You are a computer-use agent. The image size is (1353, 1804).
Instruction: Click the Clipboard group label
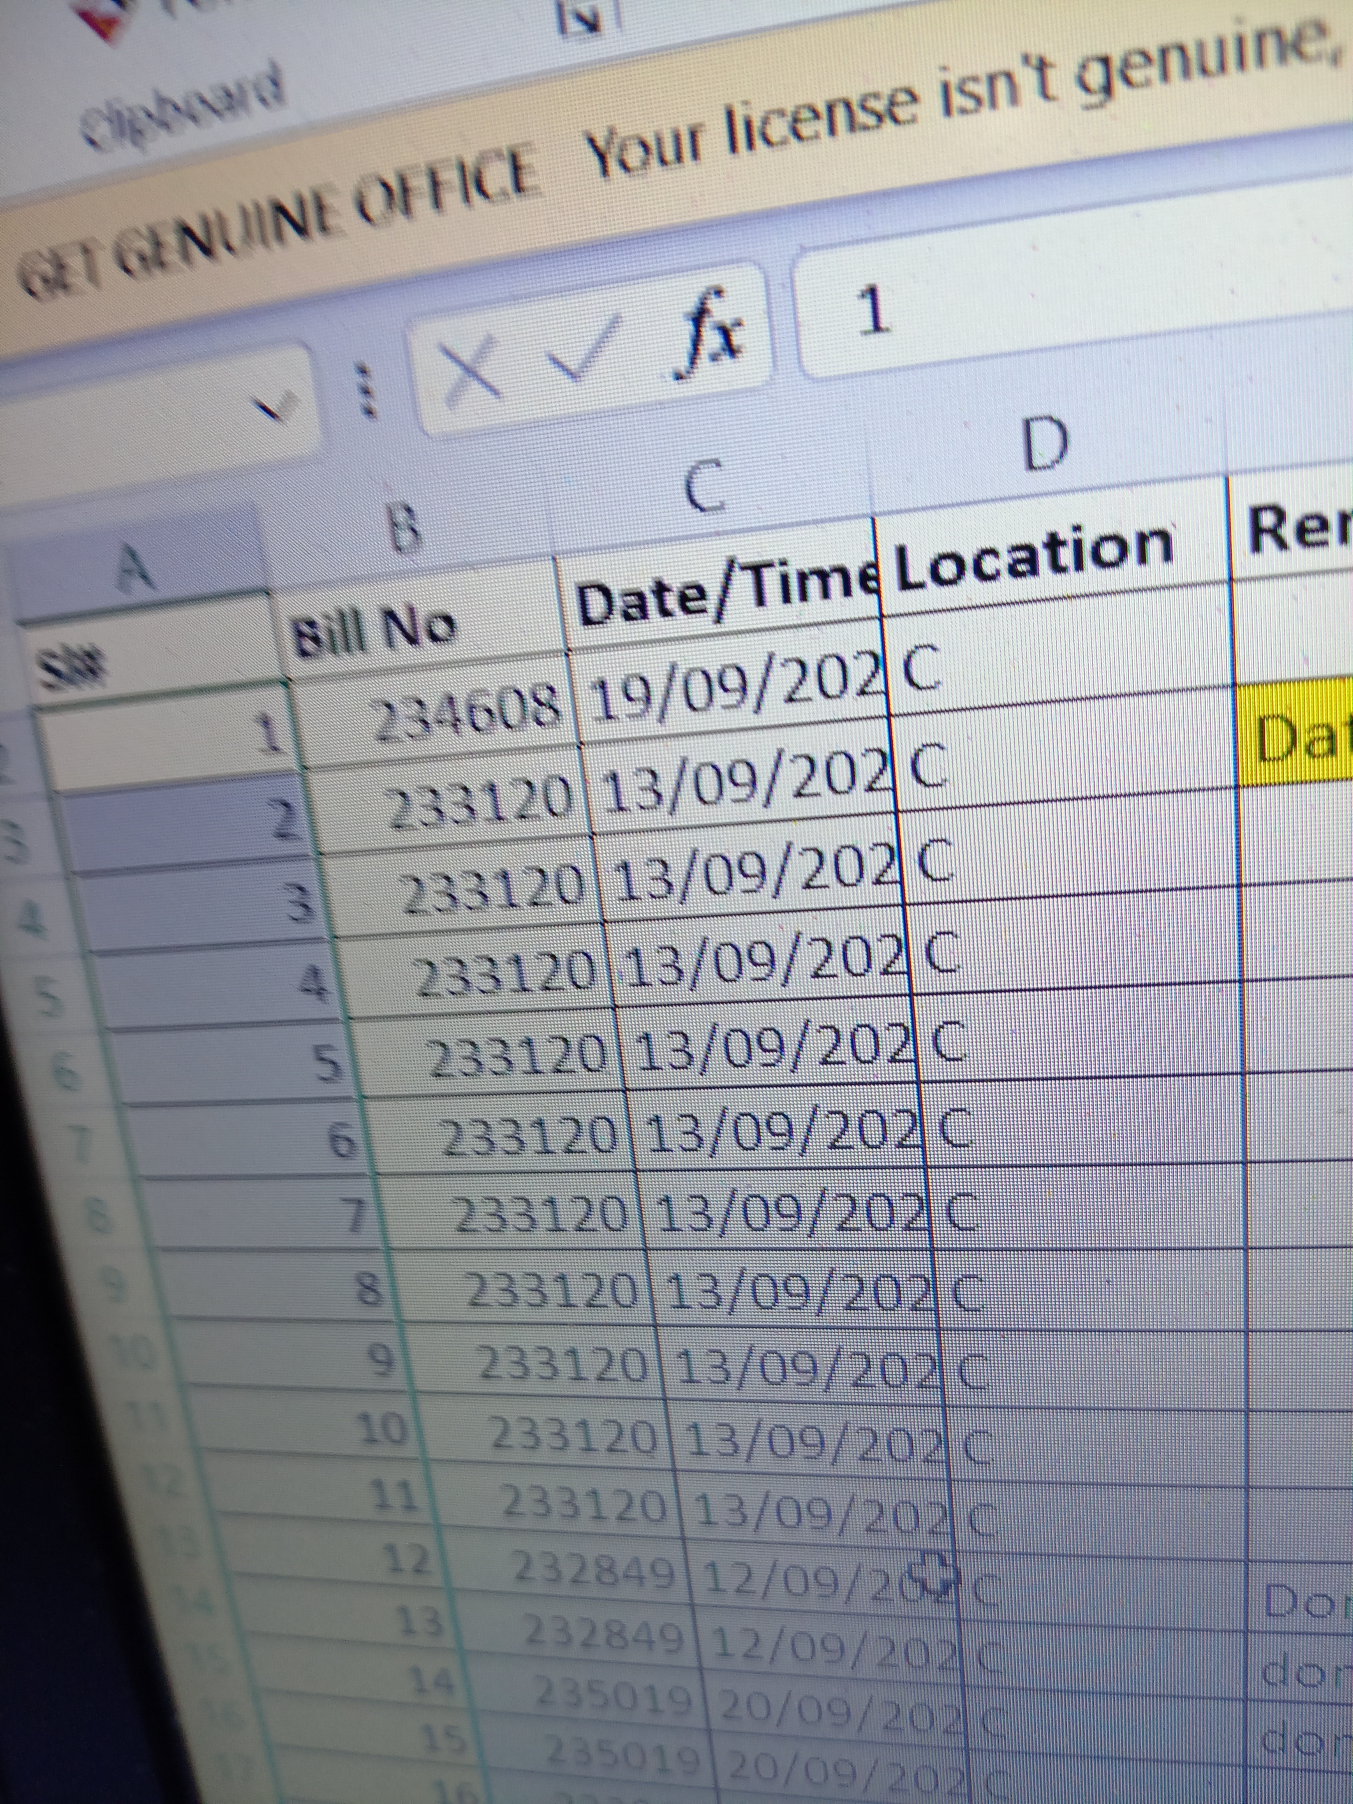pos(184,110)
